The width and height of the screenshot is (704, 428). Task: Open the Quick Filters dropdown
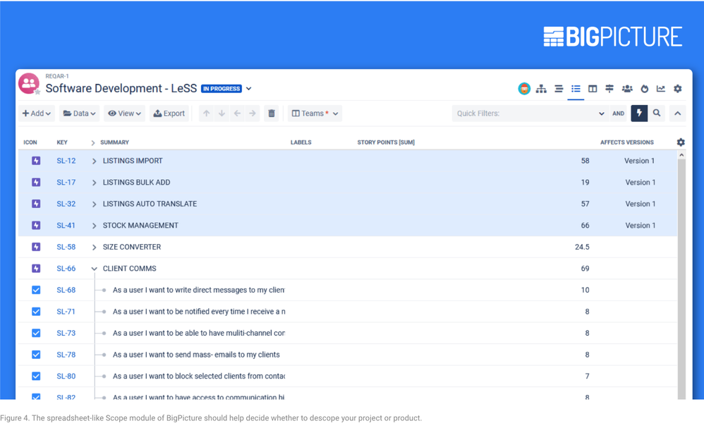pos(601,114)
